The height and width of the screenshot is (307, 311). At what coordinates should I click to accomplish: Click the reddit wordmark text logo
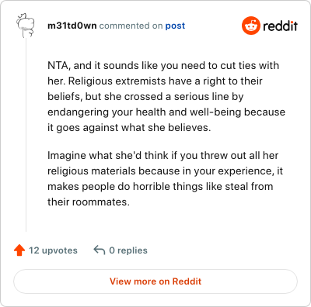click(x=281, y=26)
